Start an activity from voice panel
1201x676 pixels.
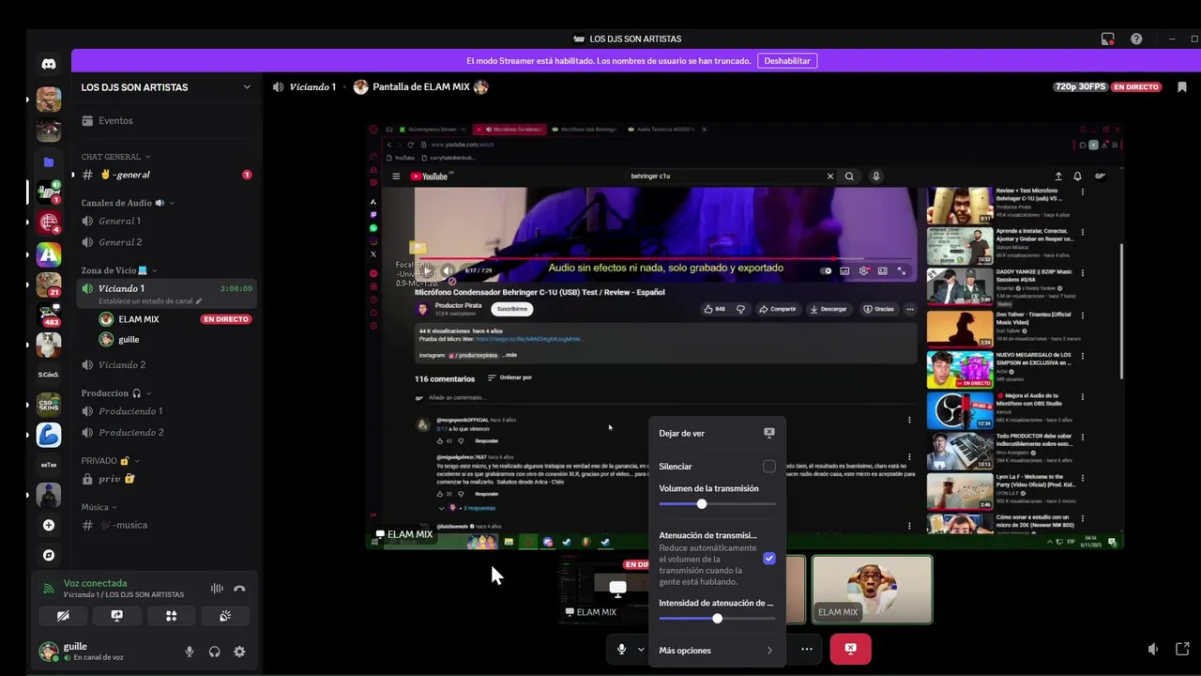click(x=171, y=616)
